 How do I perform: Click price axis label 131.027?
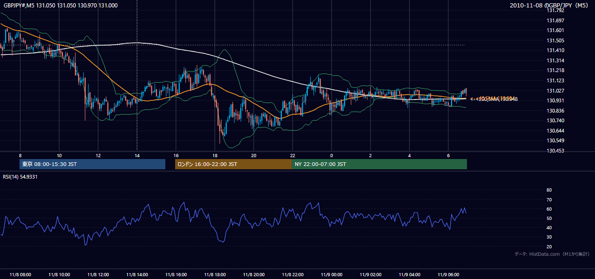pos(555,91)
